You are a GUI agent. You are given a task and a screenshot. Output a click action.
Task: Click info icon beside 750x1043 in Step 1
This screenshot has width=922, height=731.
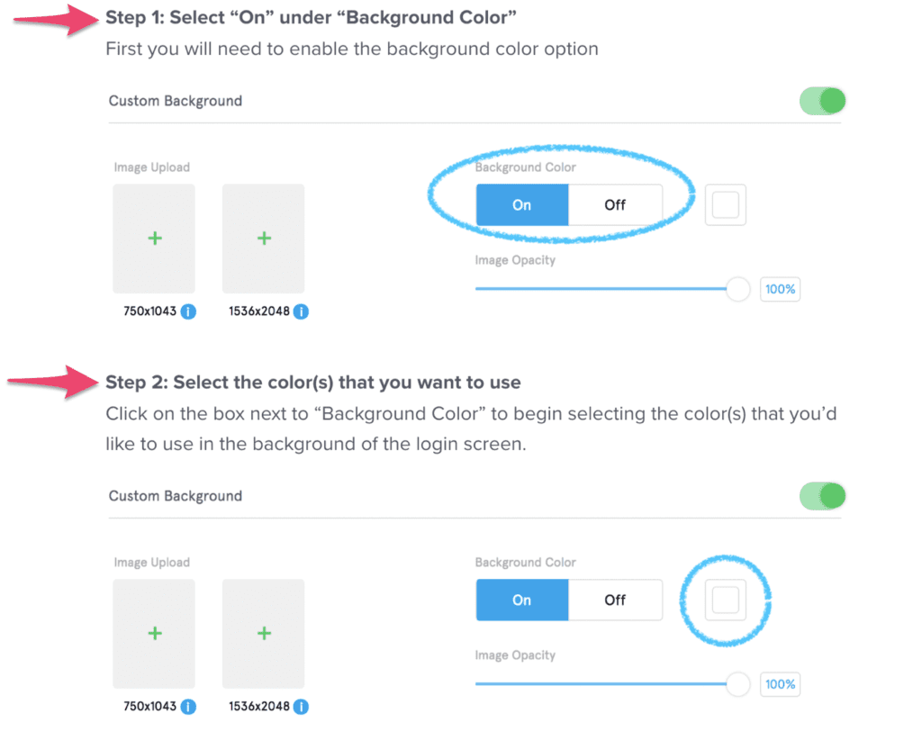(x=188, y=311)
